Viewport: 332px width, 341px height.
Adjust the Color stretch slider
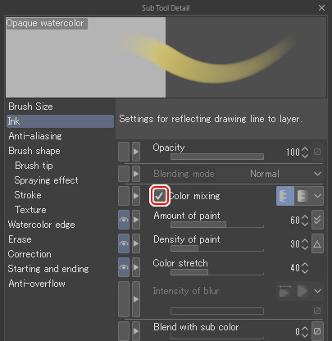coord(217,272)
